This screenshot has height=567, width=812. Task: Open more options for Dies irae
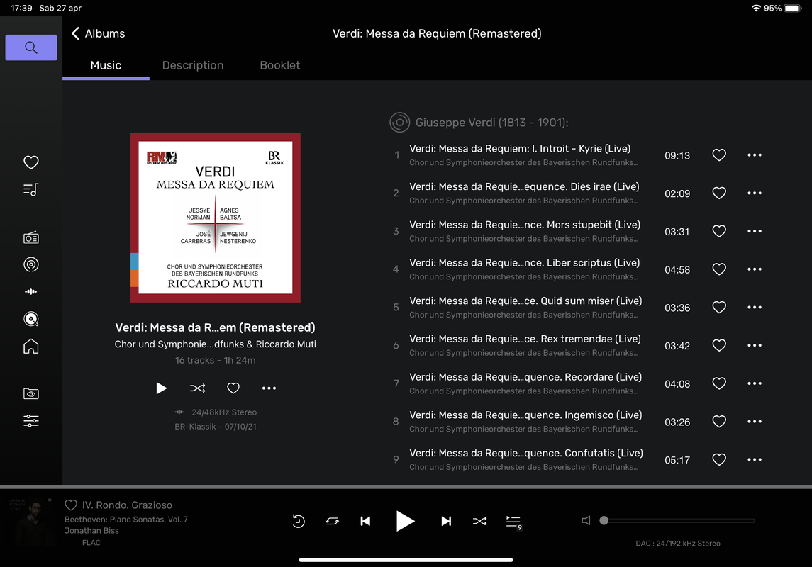coord(755,193)
